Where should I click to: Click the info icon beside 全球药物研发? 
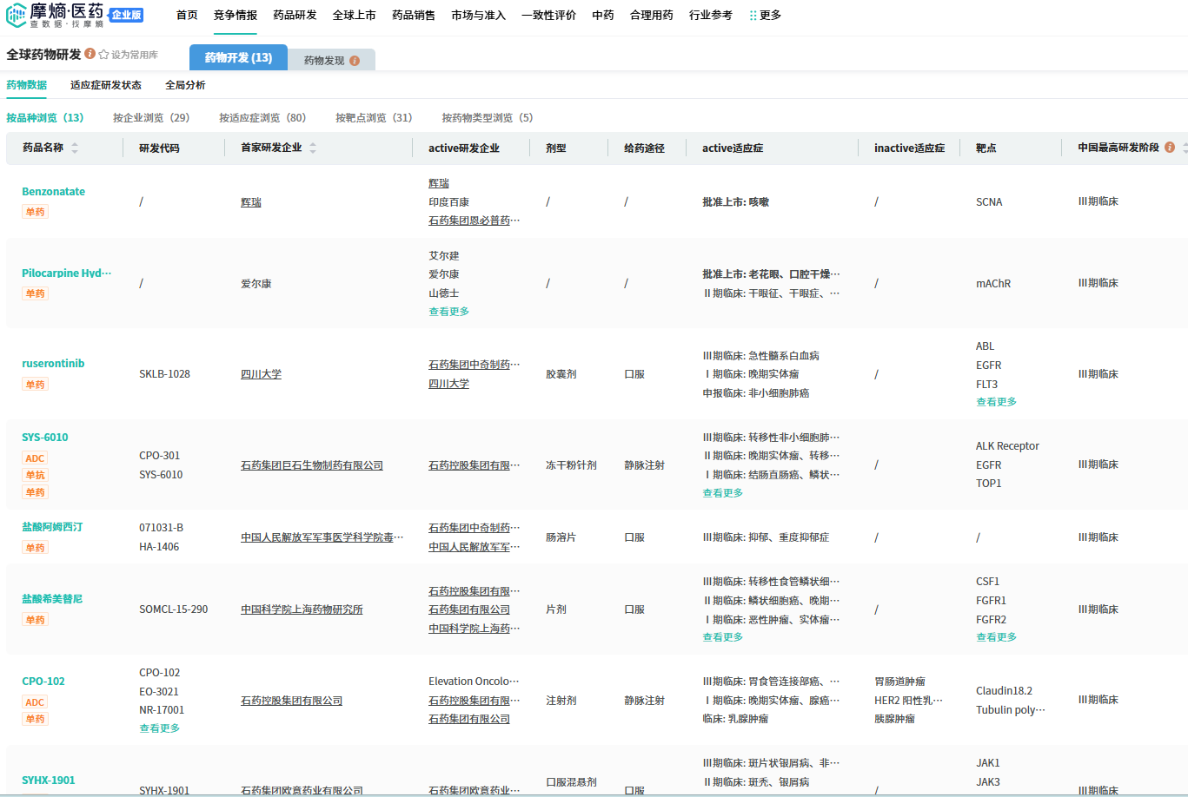point(90,54)
